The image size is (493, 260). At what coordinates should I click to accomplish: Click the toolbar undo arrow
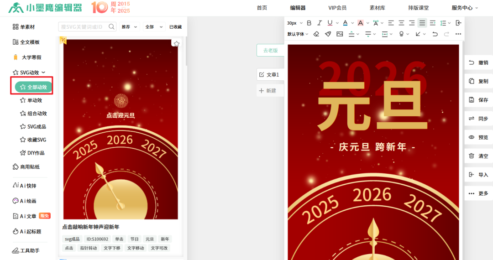pyautogui.click(x=435, y=34)
